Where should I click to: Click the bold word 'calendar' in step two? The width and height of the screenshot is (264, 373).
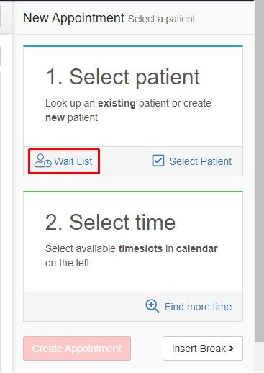click(x=197, y=248)
